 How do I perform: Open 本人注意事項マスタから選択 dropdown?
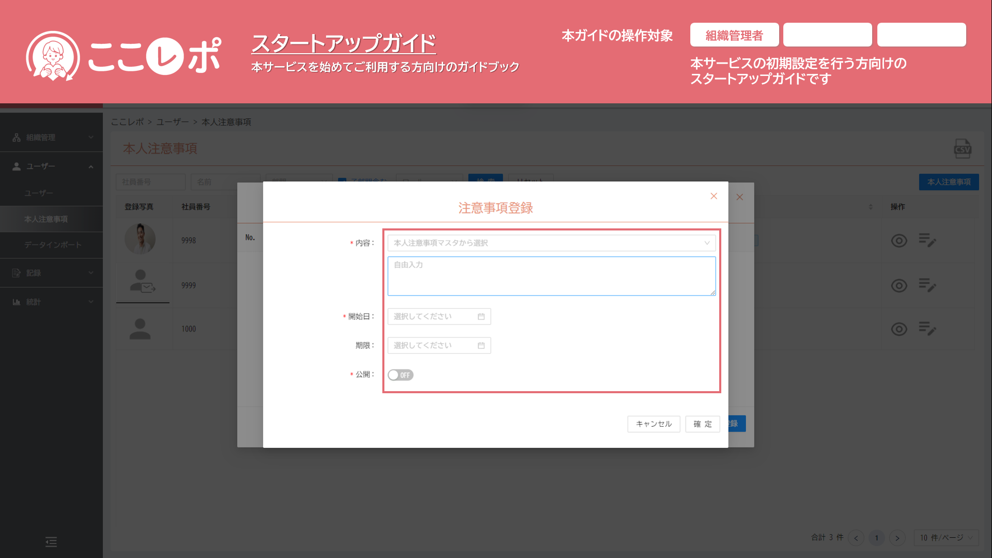[x=551, y=243]
